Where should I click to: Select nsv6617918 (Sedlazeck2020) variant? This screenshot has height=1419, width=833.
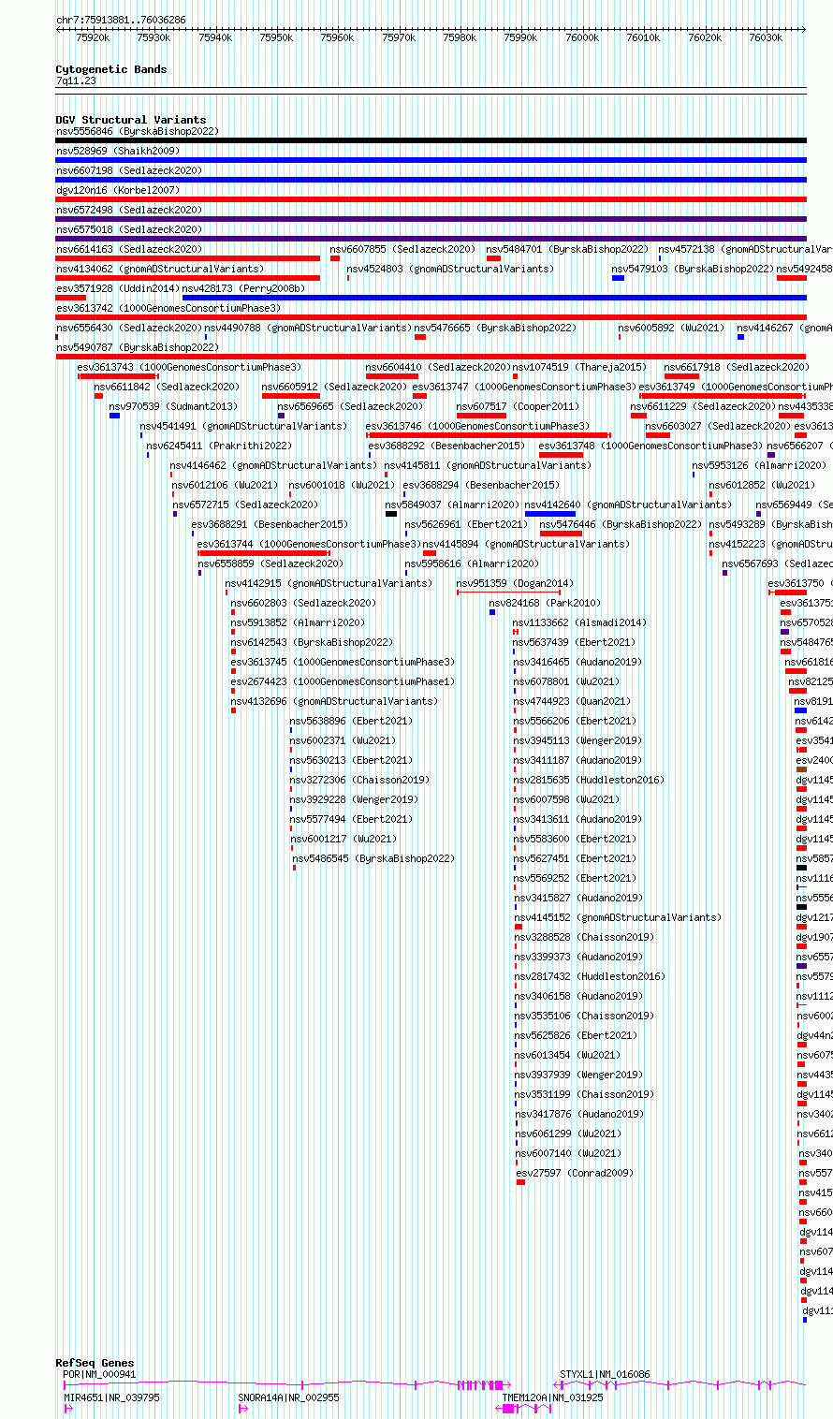[x=737, y=367]
